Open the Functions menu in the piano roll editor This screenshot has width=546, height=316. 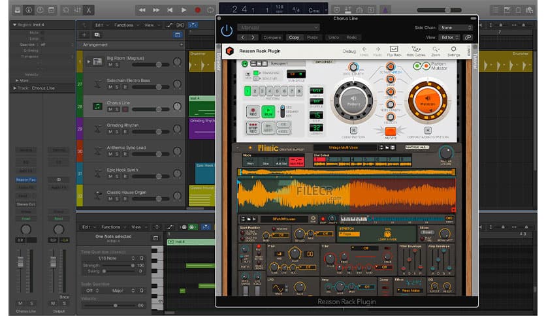pyautogui.click(x=111, y=227)
